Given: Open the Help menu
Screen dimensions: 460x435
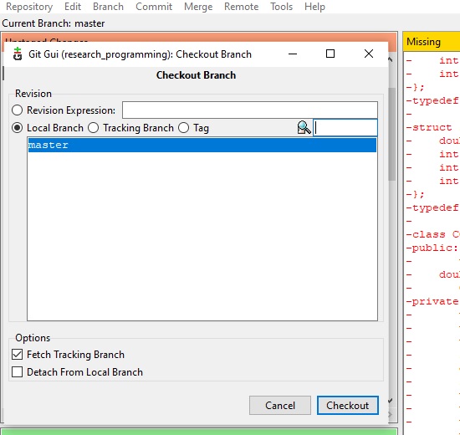Looking at the screenshot, I should pos(314,7).
